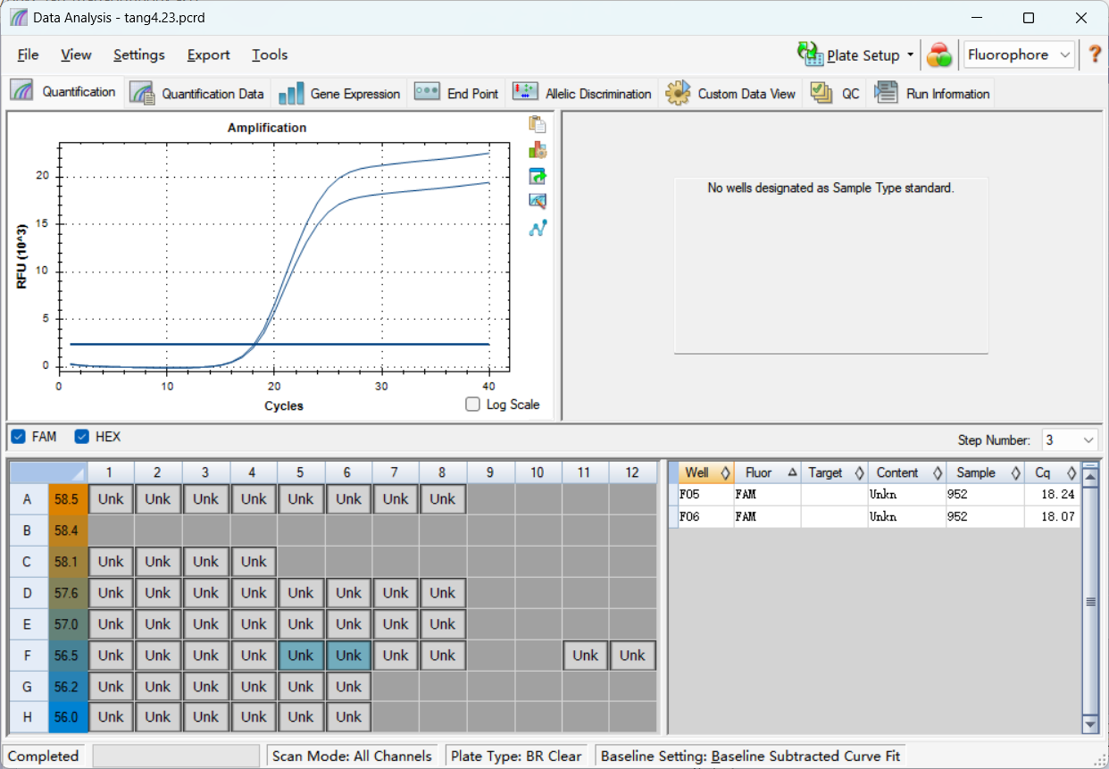The width and height of the screenshot is (1109, 769).
Task: Sort by the Content column header
Action: (907, 473)
